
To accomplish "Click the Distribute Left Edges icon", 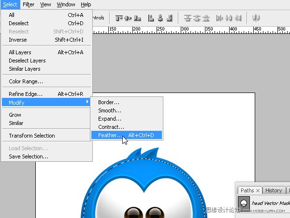I will [x=219, y=18].
